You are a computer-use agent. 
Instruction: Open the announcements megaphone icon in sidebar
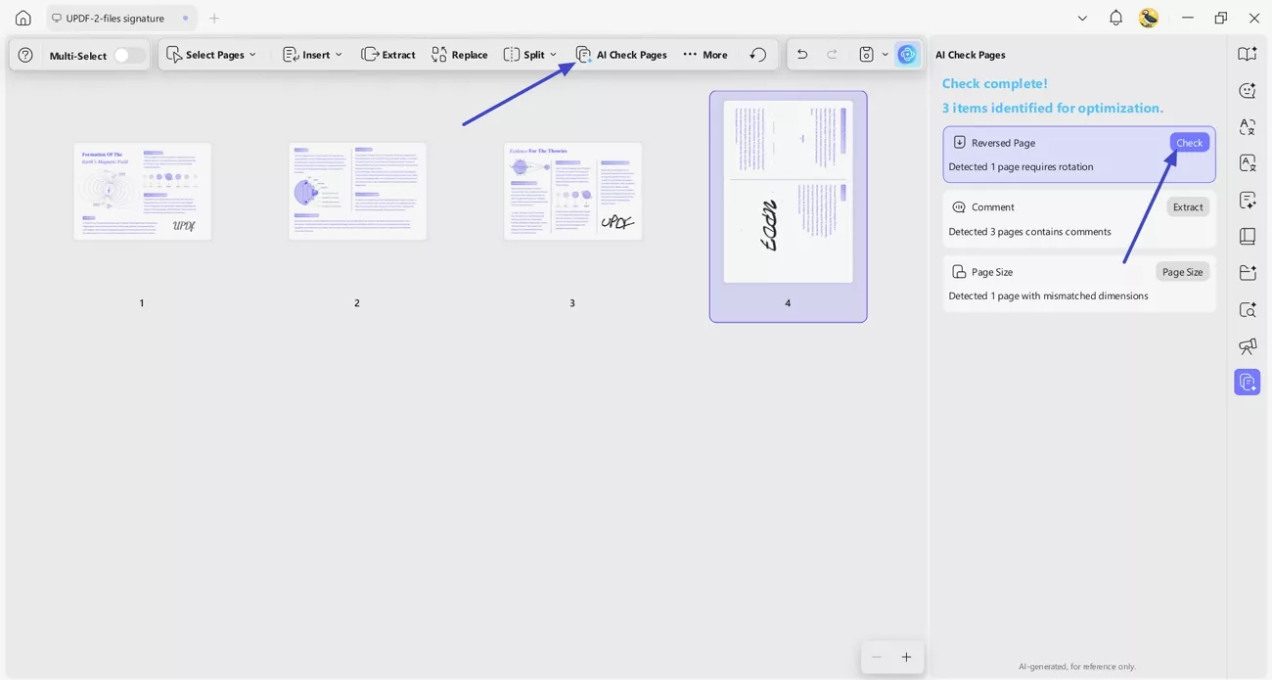(1248, 346)
